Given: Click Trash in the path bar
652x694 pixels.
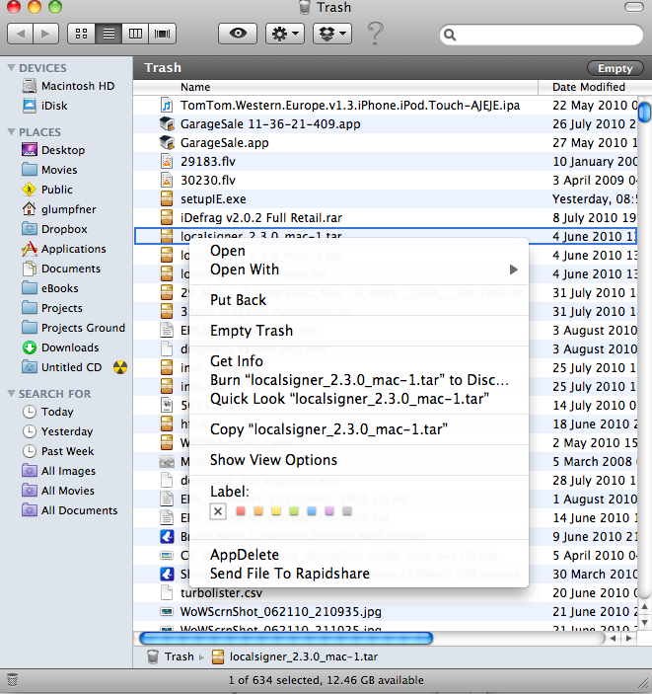Looking at the screenshot, I should coord(171,656).
